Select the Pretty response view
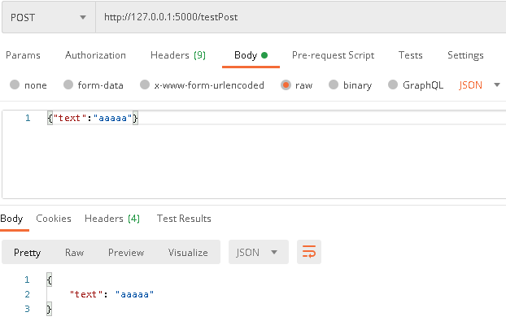This screenshot has height=321, width=506. click(27, 253)
